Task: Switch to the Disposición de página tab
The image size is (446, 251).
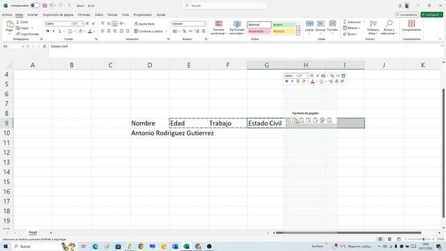Action: (x=58, y=15)
